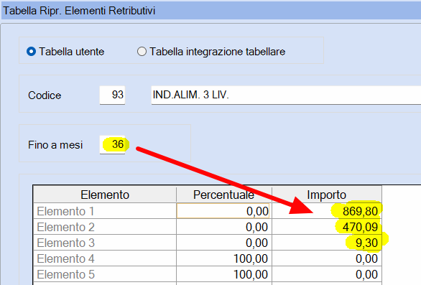Select the Elemento 5 row label
Image resolution: width=421 pixels, height=285 pixels.
(x=105, y=274)
